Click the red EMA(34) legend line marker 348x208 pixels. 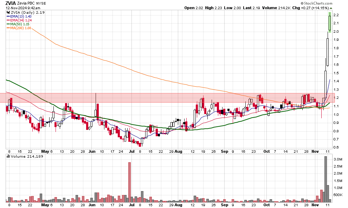pyautogui.click(x=8, y=20)
